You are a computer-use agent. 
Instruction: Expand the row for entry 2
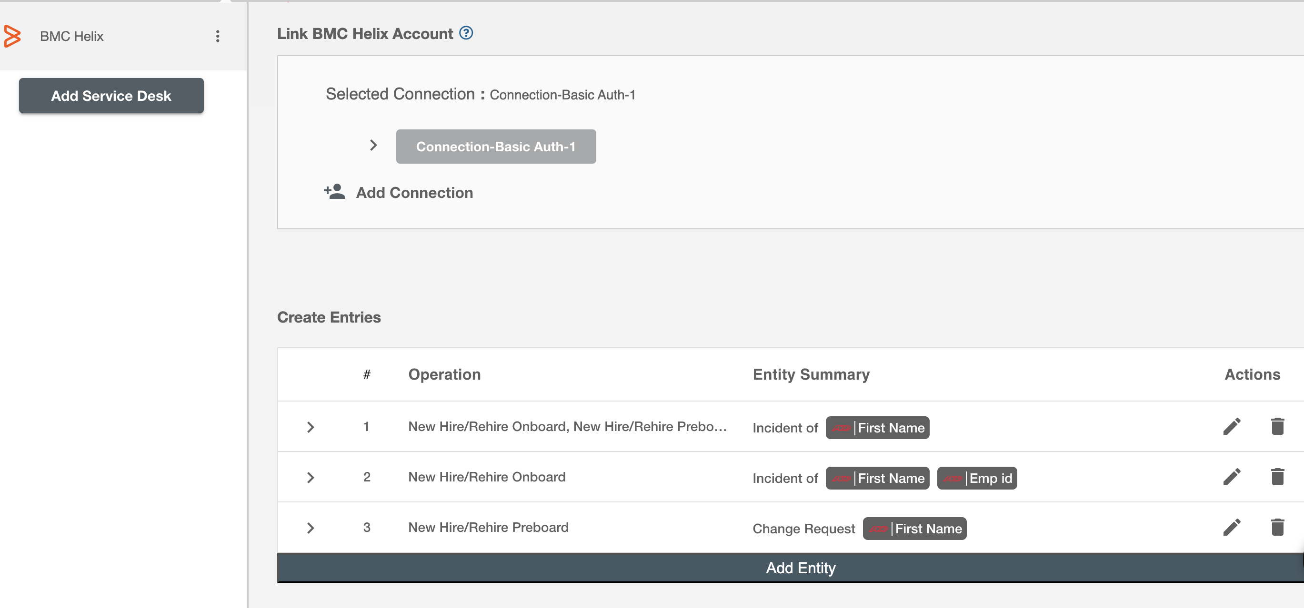pos(310,477)
